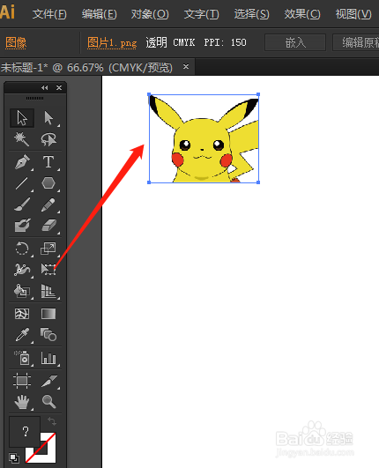Select the Zoom magnifier tool
379x468 pixels.
pyautogui.click(x=48, y=402)
